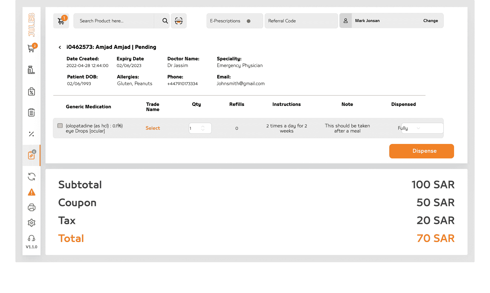Open the discount bag sidebar icon
Screen dimensions: 490x293
(31, 91)
